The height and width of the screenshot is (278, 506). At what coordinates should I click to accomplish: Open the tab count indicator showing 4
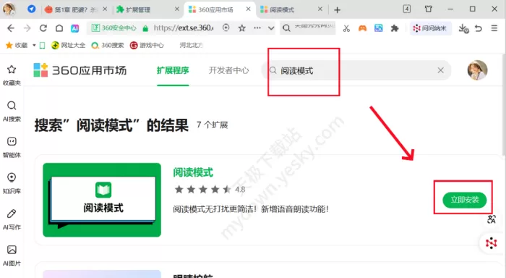pos(406,9)
